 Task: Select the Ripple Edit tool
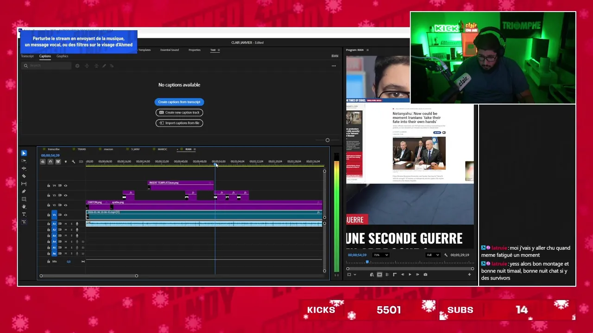24,168
